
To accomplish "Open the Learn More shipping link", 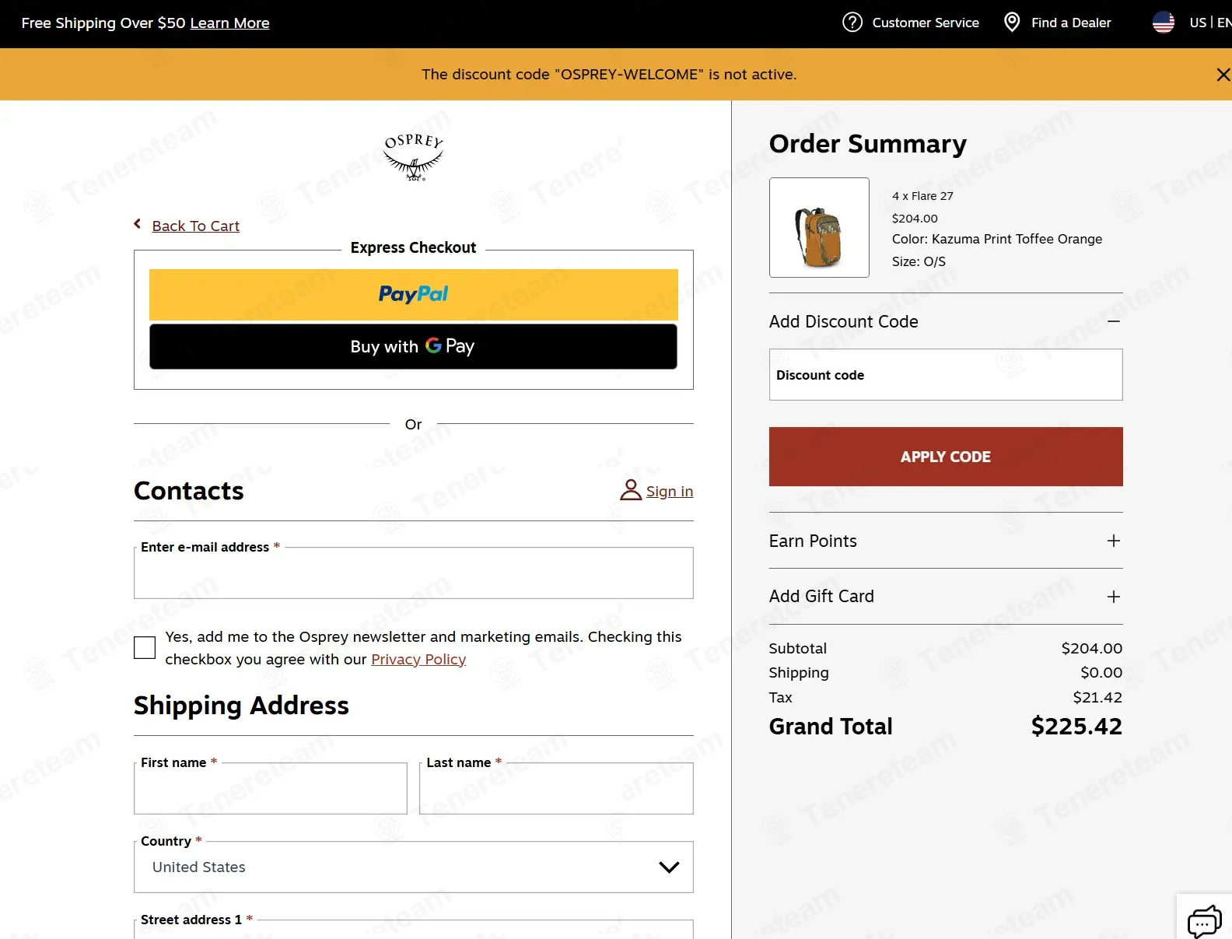I will [x=229, y=23].
